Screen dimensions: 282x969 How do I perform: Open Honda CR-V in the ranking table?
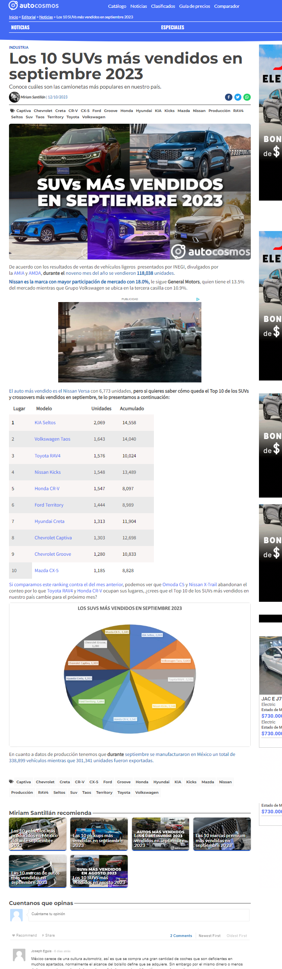(x=47, y=489)
